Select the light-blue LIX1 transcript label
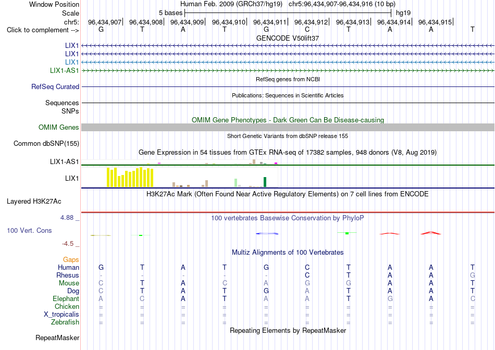Image resolution: width=495 pixels, height=350 pixels. (x=72, y=62)
